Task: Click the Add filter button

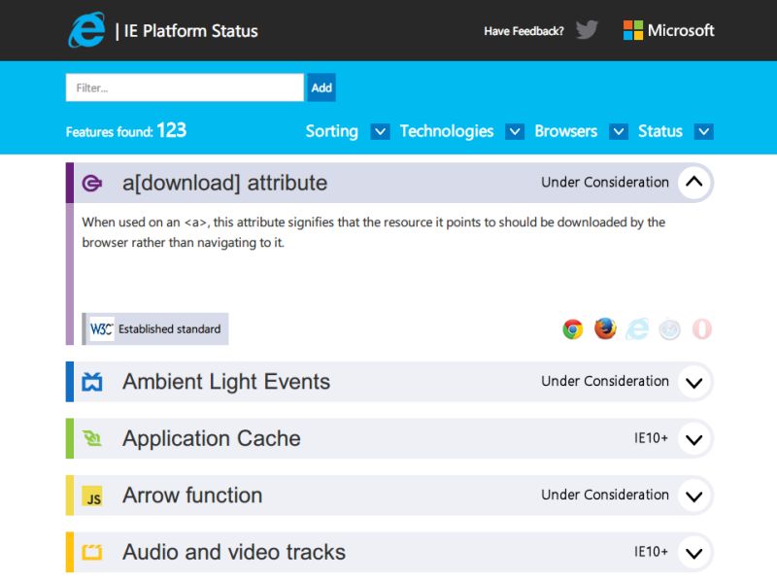Action: tap(321, 87)
